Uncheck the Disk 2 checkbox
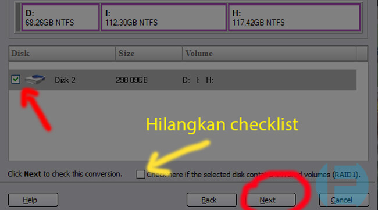 point(16,79)
